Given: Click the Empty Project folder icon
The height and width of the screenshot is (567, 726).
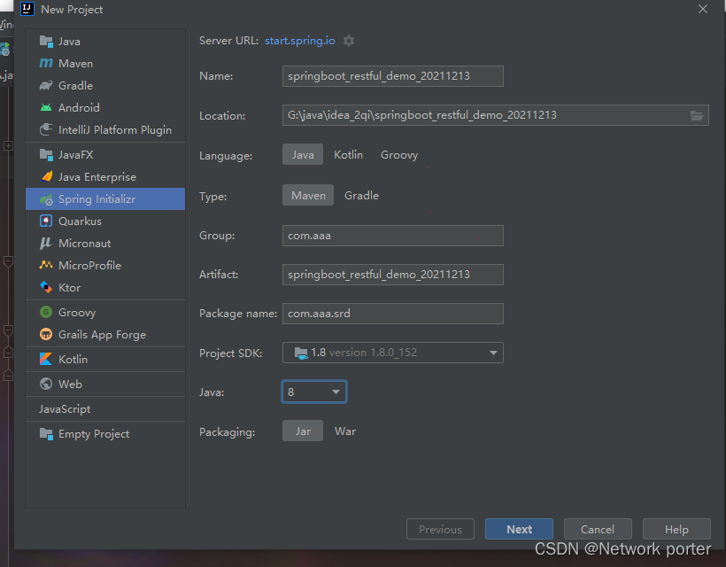Looking at the screenshot, I should 46,434.
